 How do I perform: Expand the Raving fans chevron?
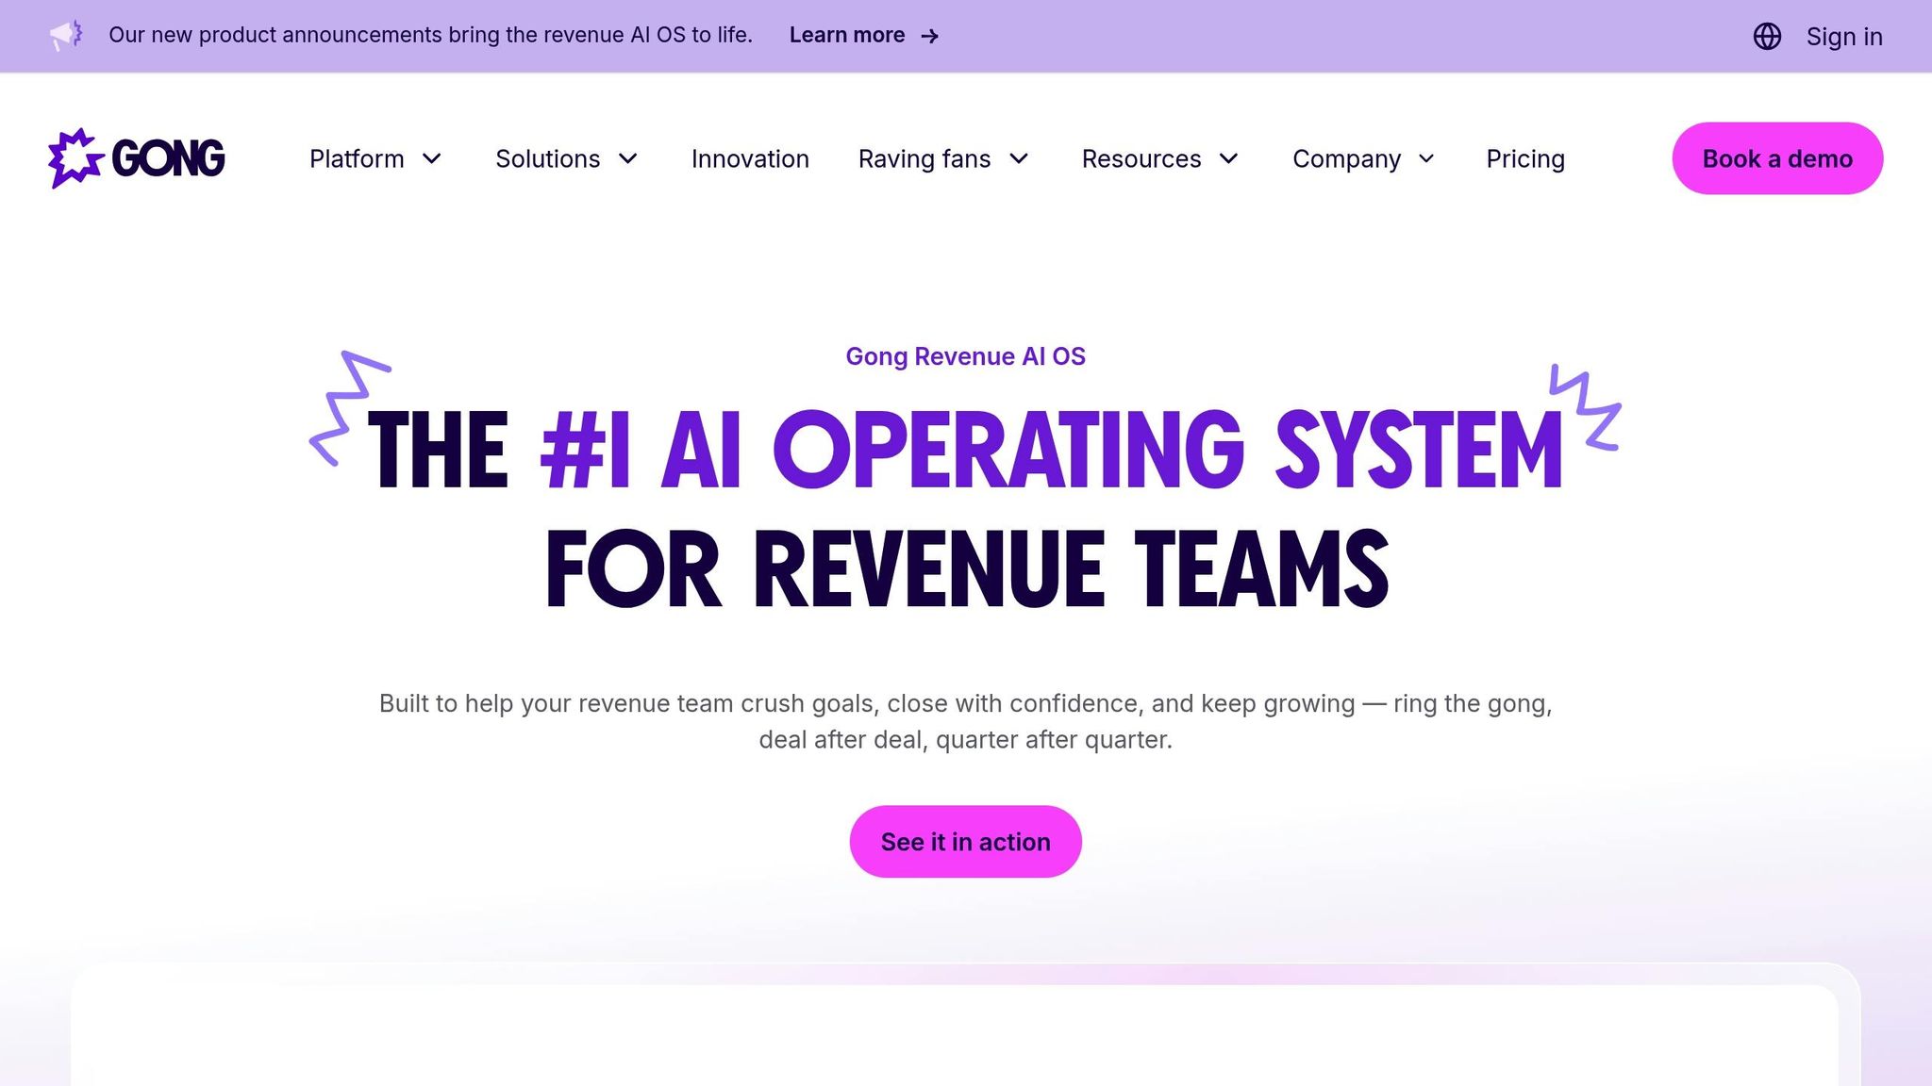click(1019, 158)
